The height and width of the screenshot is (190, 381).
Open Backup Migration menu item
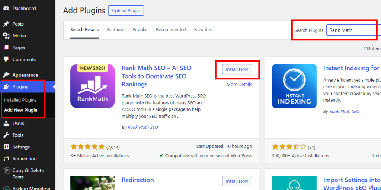coord(31,188)
